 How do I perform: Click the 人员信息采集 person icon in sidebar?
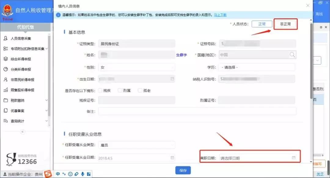(6, 38)
